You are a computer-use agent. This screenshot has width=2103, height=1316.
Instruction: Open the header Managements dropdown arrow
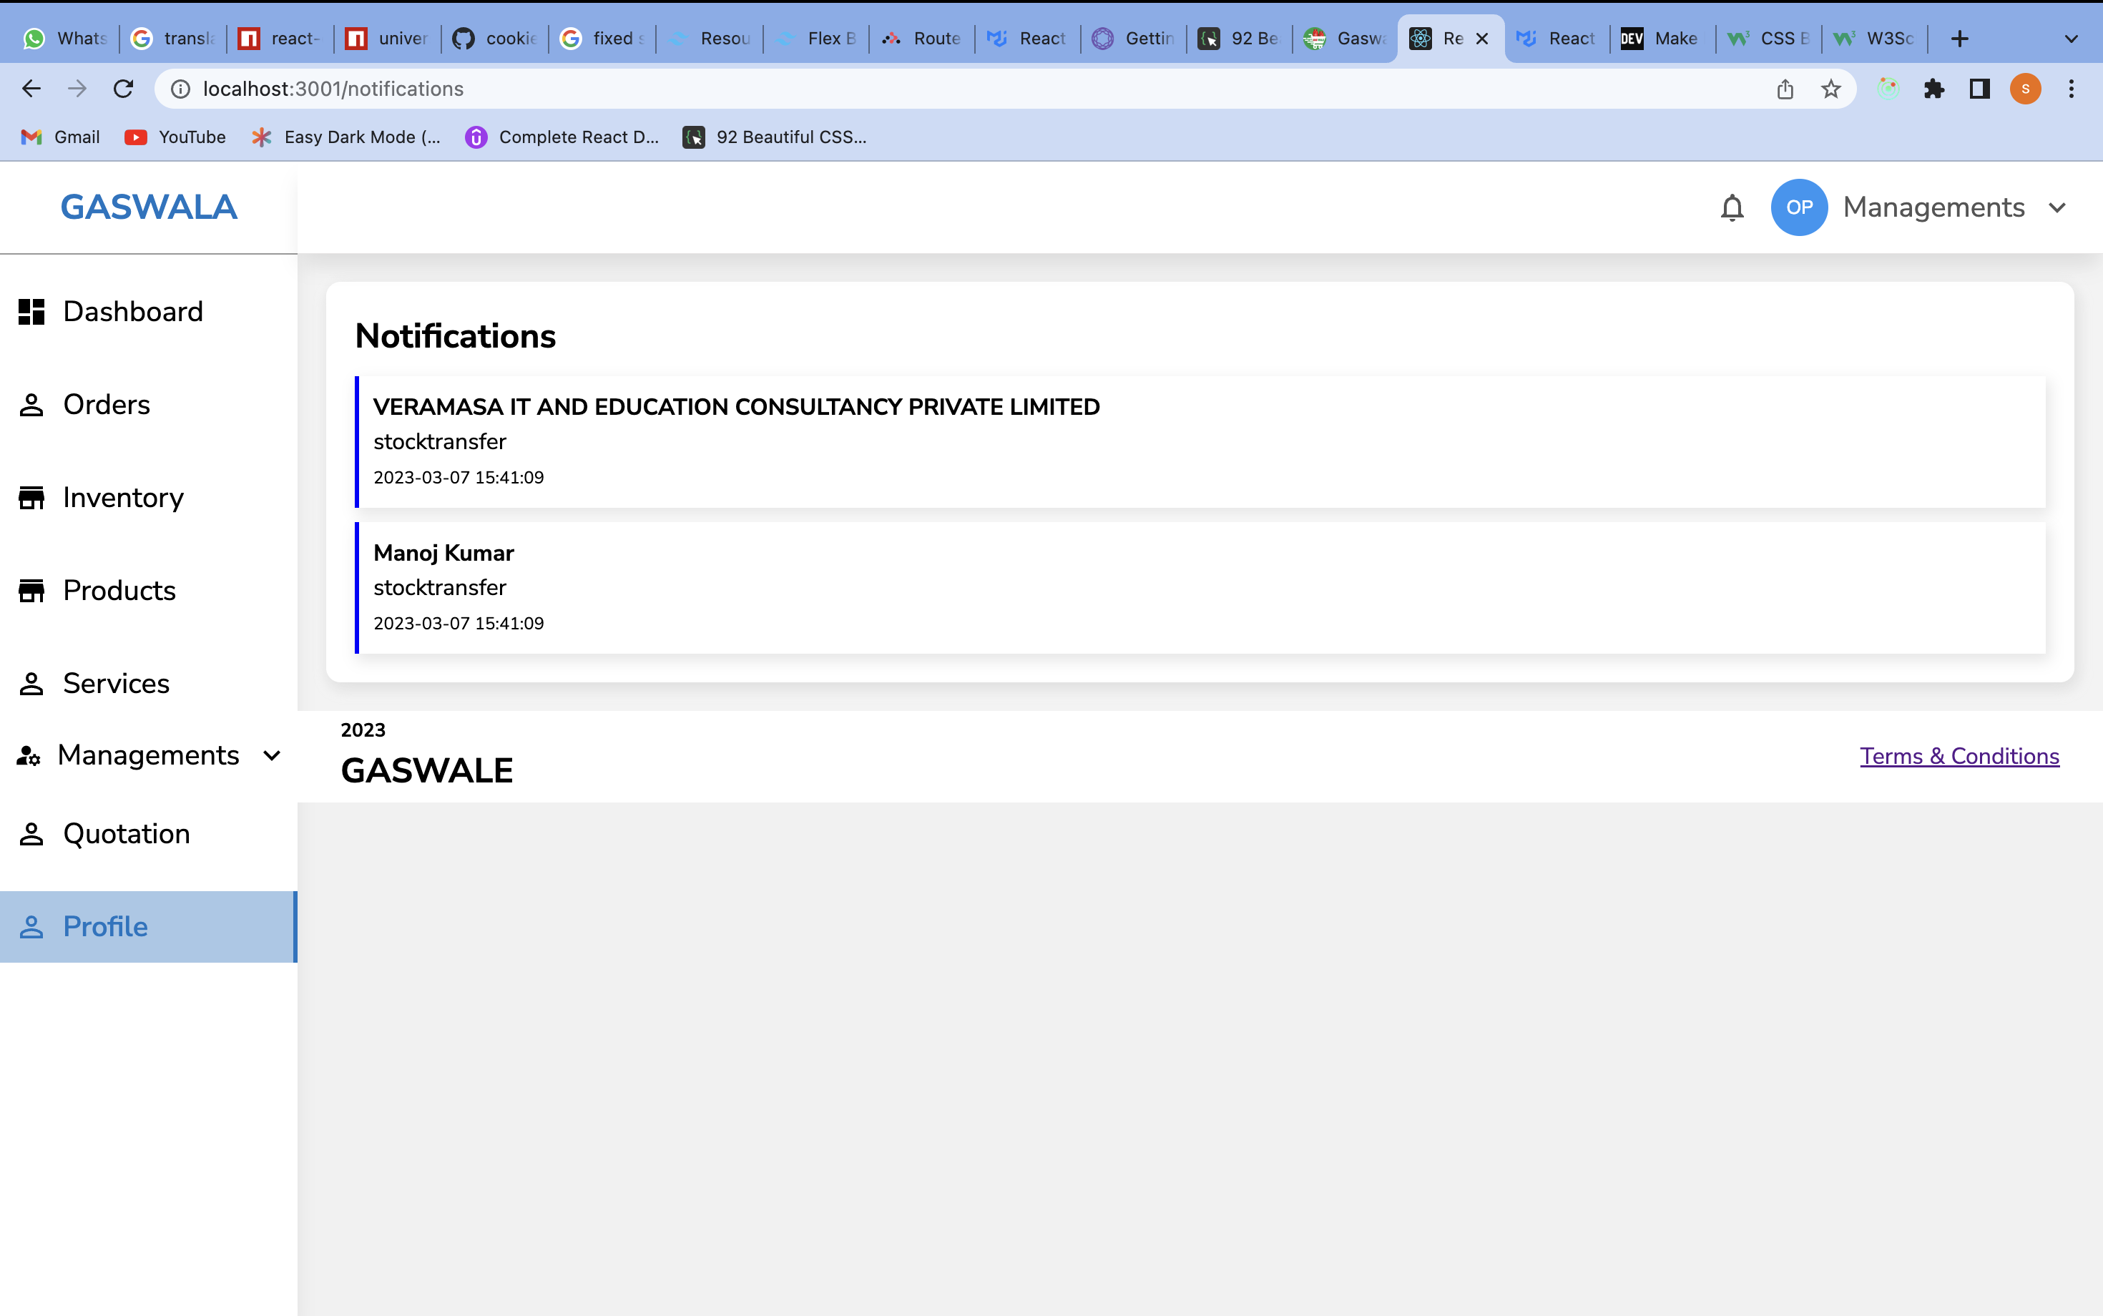(x=2057, y=208)
